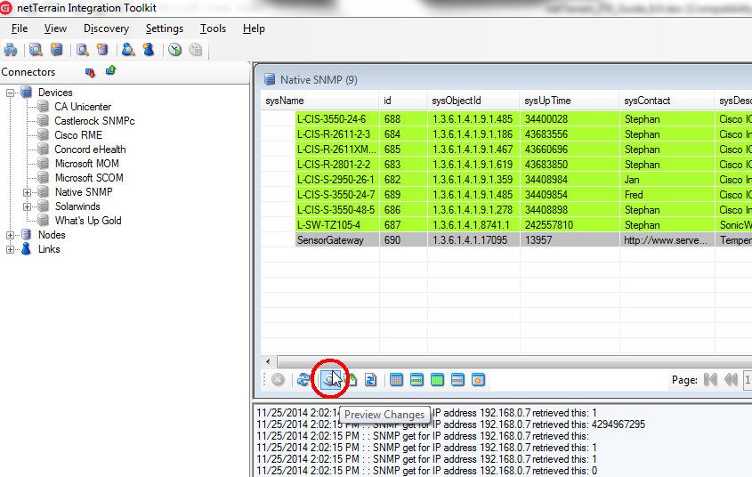Click the Preview Changes toolbar icon

click(328, 380)
